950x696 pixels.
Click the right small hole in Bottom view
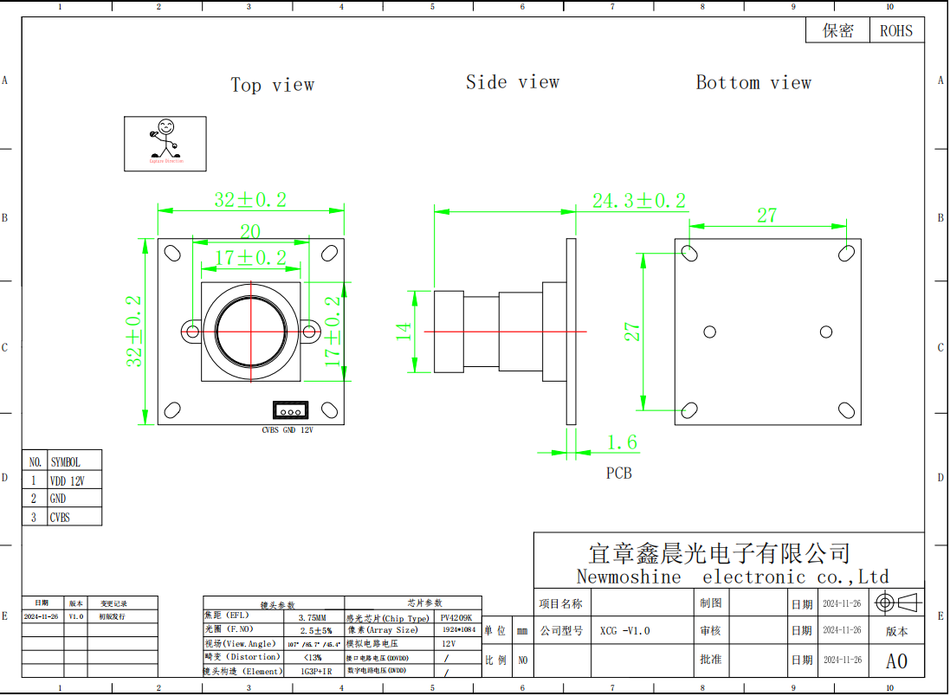tap(826, 332)
